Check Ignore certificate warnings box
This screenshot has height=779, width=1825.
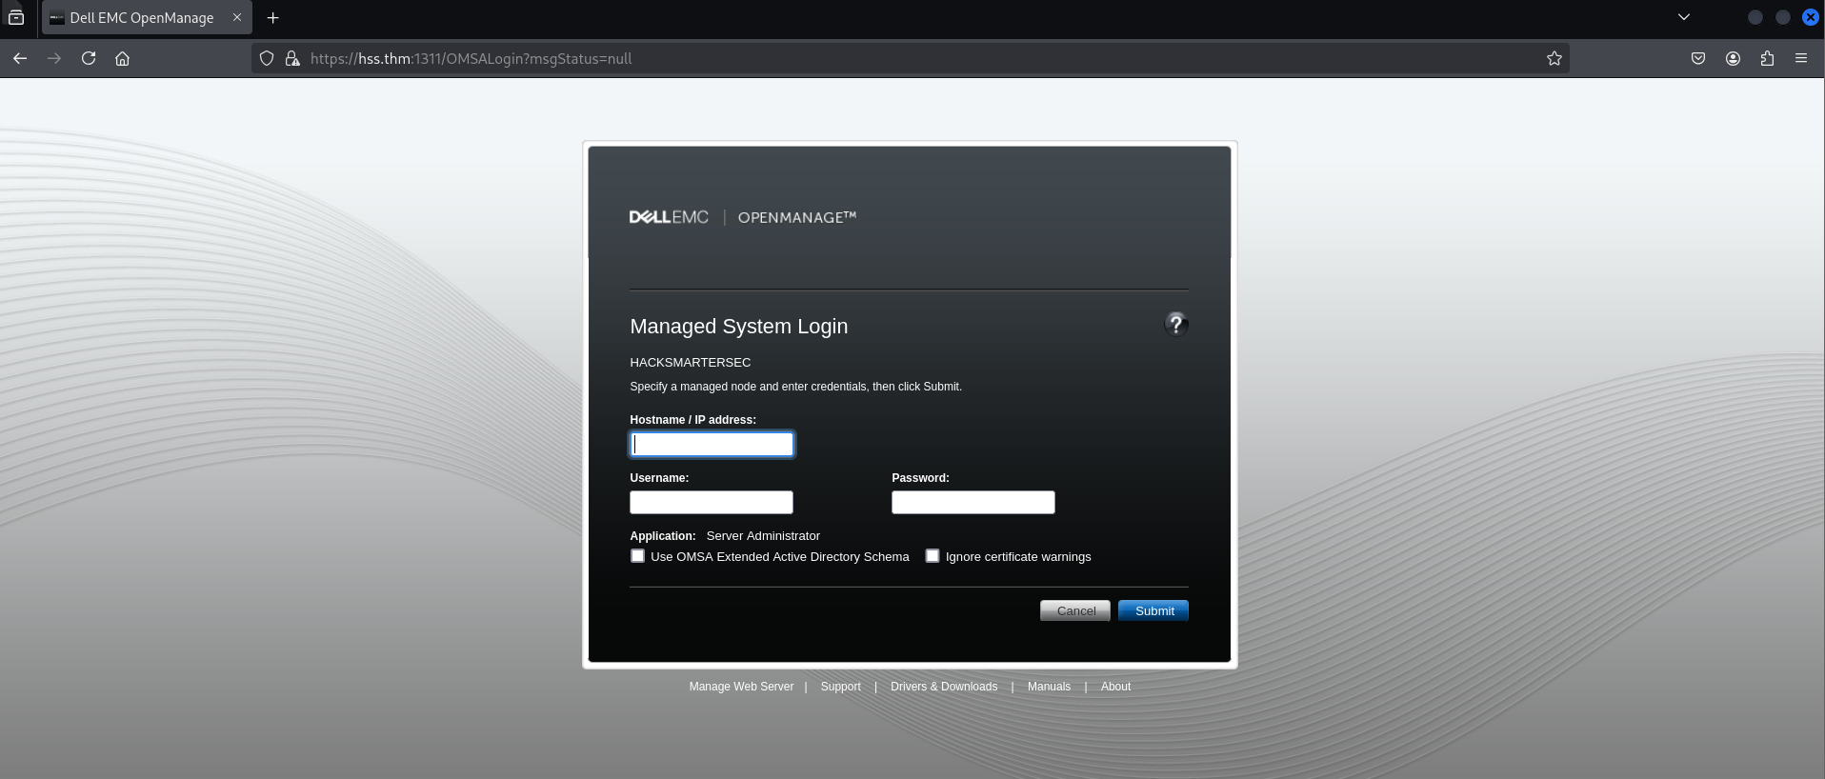pos(933,556)
